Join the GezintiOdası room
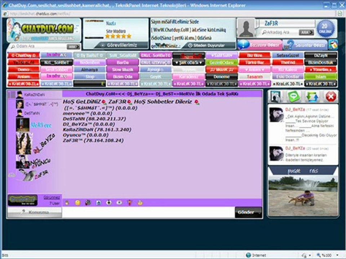Viewport: 346px width, 259px height. pyautogui.click(x=222, y=63)
